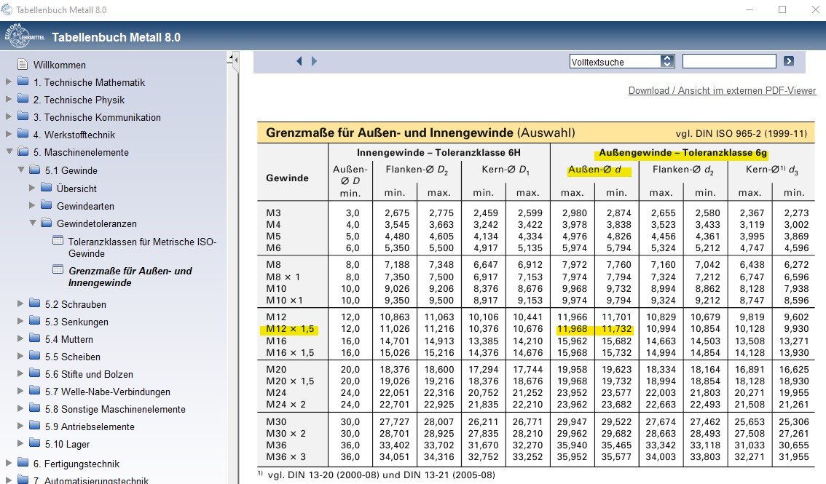This screenshot has height=484, width=826.
Task: Expand 2. Technische Physik tree arrow
Action: 9,99
